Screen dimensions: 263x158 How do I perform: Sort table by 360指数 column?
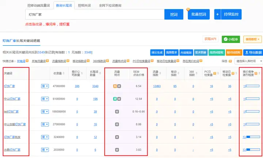197,73
